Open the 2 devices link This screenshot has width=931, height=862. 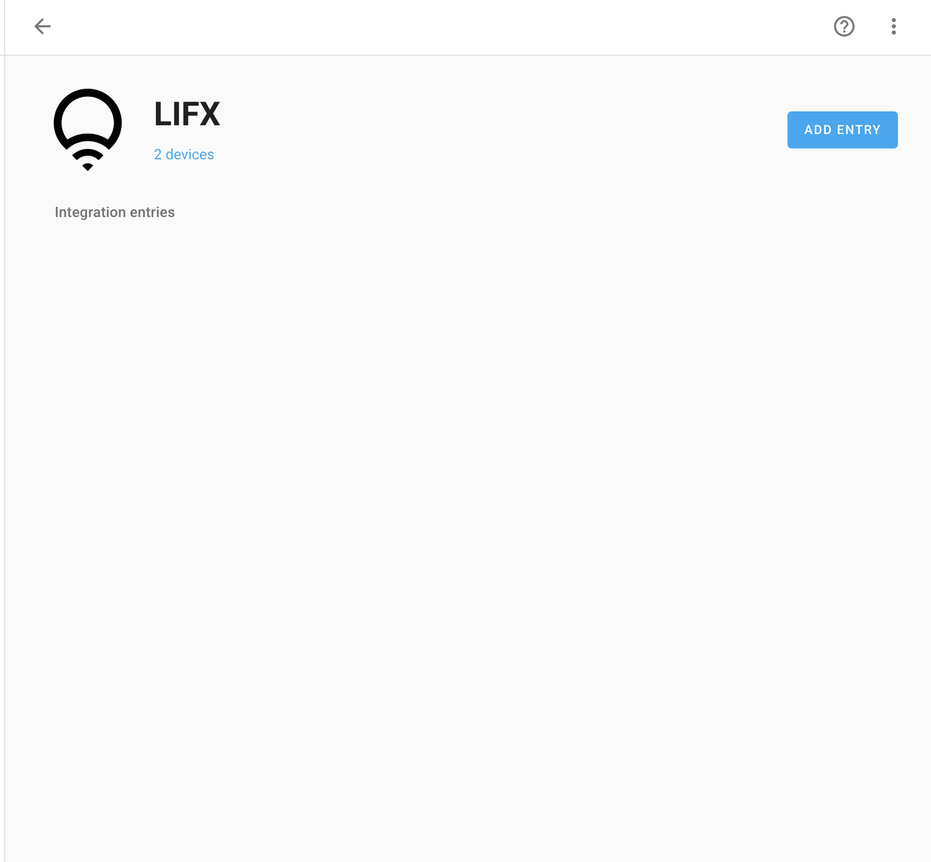(x=184, y=155)
